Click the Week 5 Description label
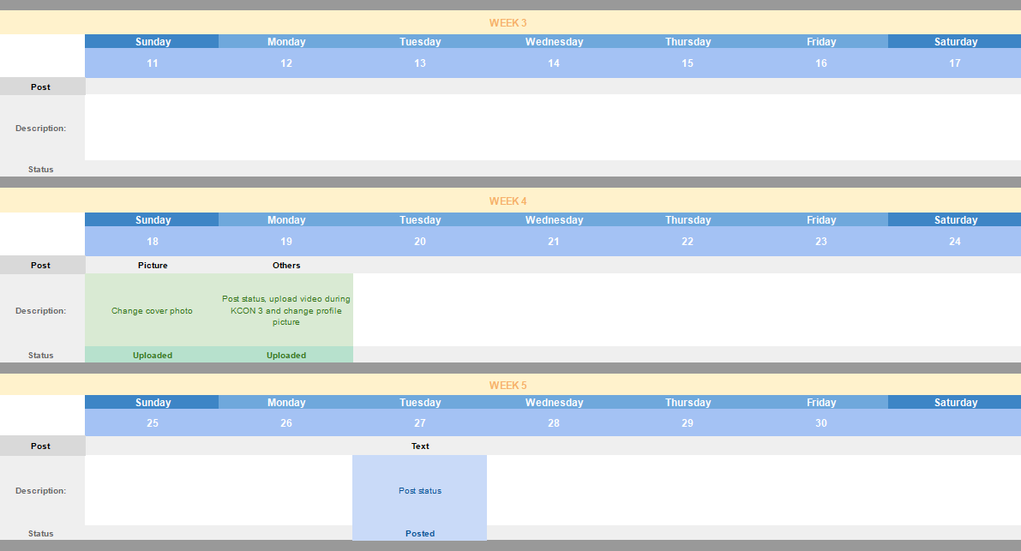Screen dimensions: 1021x551 [41, 490]
